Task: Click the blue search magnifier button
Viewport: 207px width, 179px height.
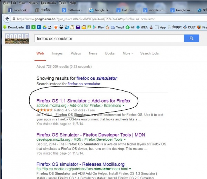Action: tap(191, 38)
